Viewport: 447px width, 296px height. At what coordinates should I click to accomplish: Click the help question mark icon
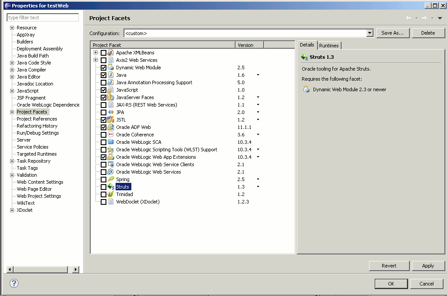(x=14, y=283)
